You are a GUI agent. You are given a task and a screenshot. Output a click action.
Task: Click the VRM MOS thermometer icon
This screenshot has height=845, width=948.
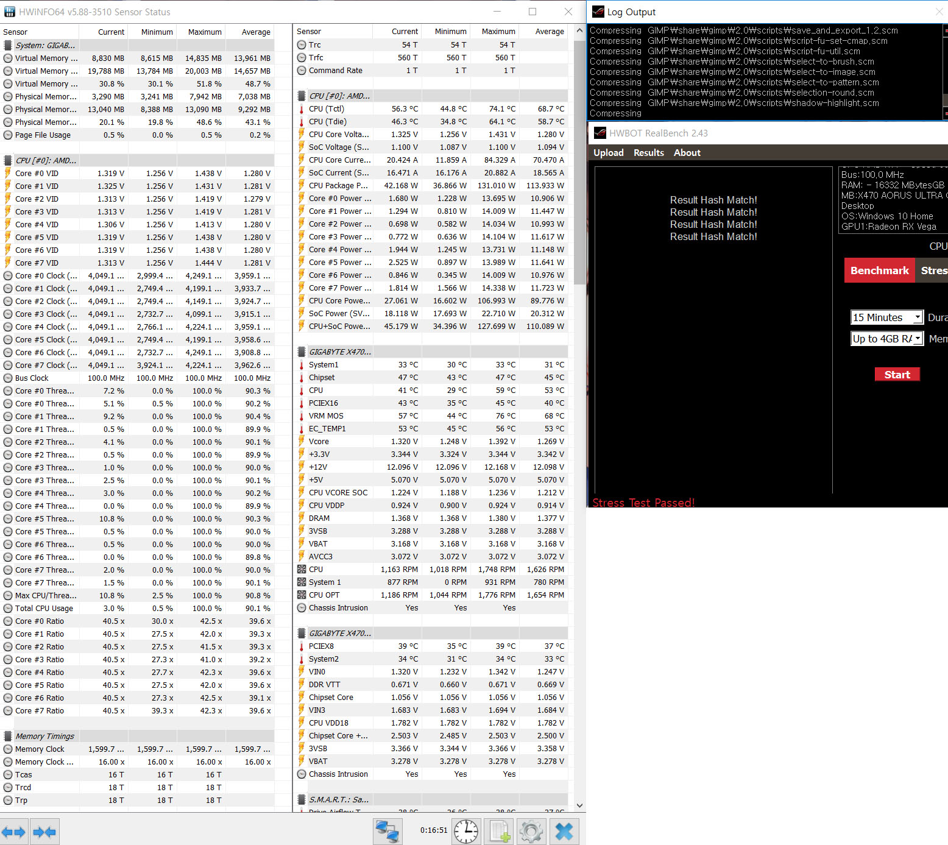click(x=302, y=415)
